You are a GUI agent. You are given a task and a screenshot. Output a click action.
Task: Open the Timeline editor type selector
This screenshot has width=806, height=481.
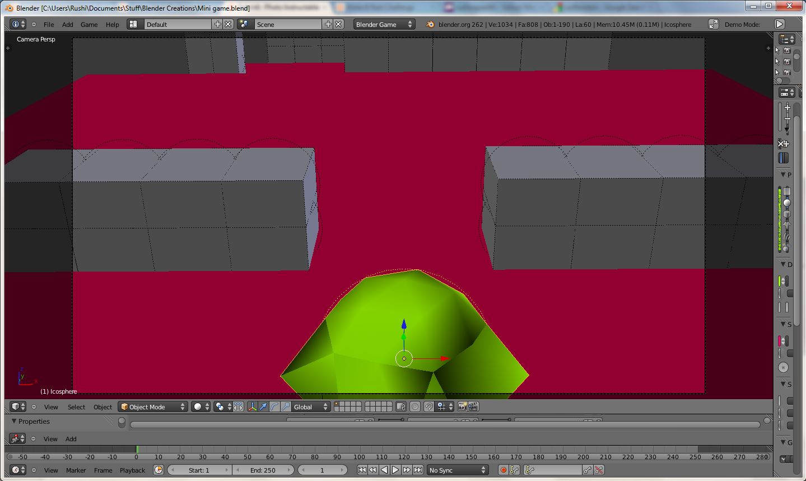tap(18, 470)
